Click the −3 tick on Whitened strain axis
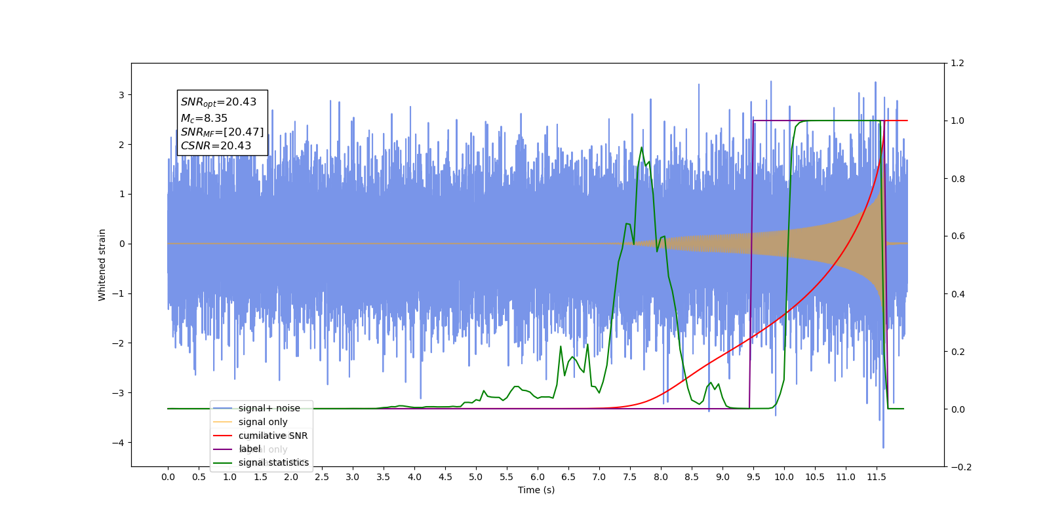The height and width of the screenshot is (524, 1049). tap(117, 393)
